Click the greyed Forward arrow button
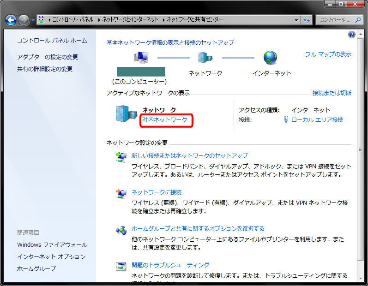The width and height of the screenshot is (368, 286). pyautogui.click(x=24, y=20)
